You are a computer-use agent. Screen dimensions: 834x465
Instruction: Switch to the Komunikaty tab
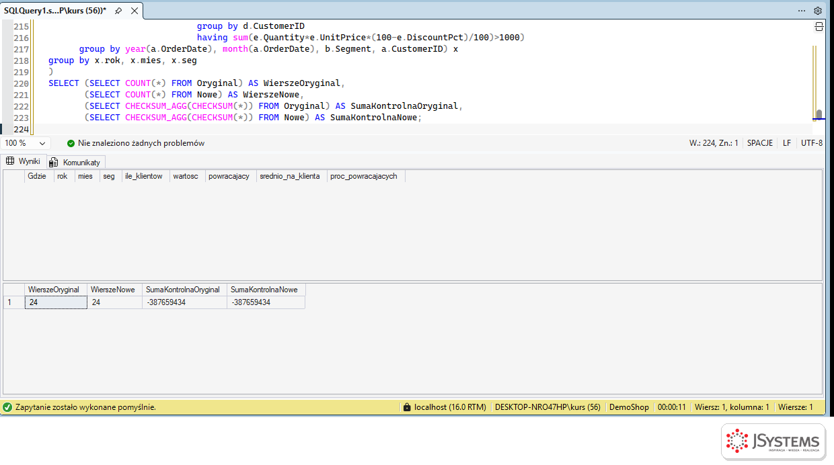(75, 162)
